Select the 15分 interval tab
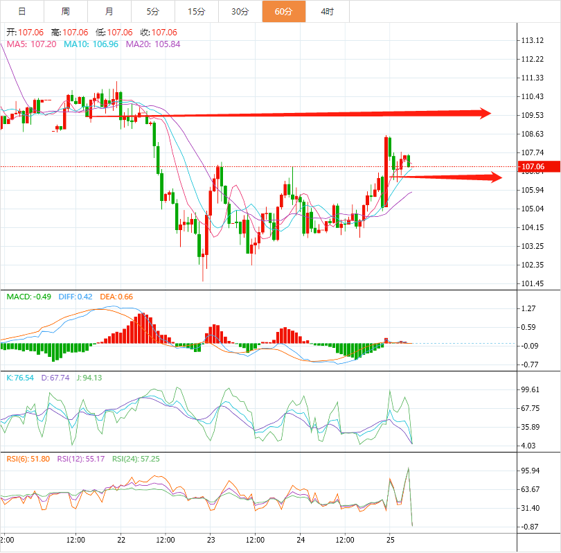The image size is (561, 553). 197,12
